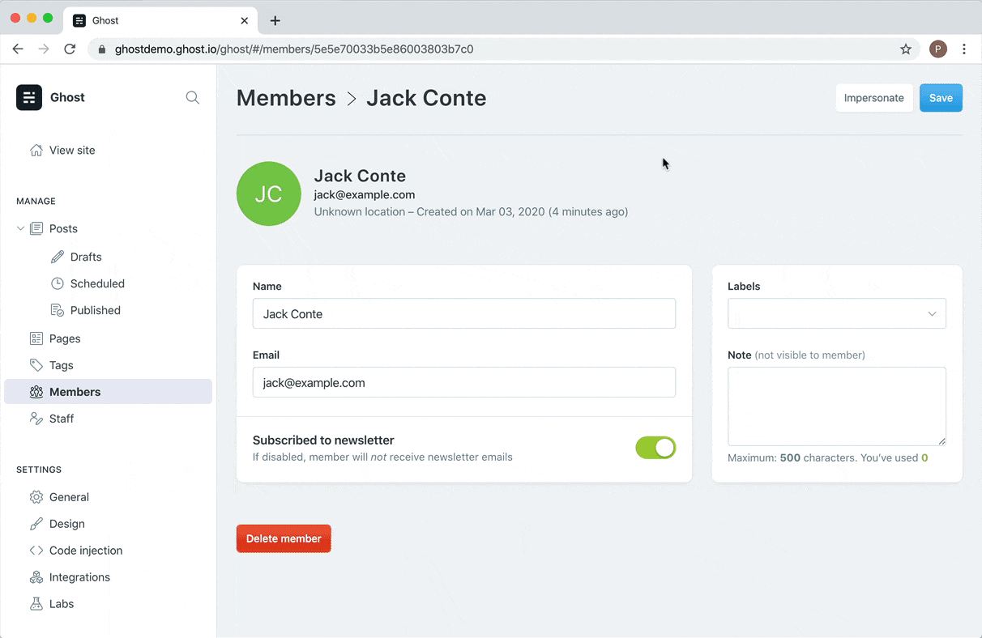Click into the Note text area

point(836,406)
